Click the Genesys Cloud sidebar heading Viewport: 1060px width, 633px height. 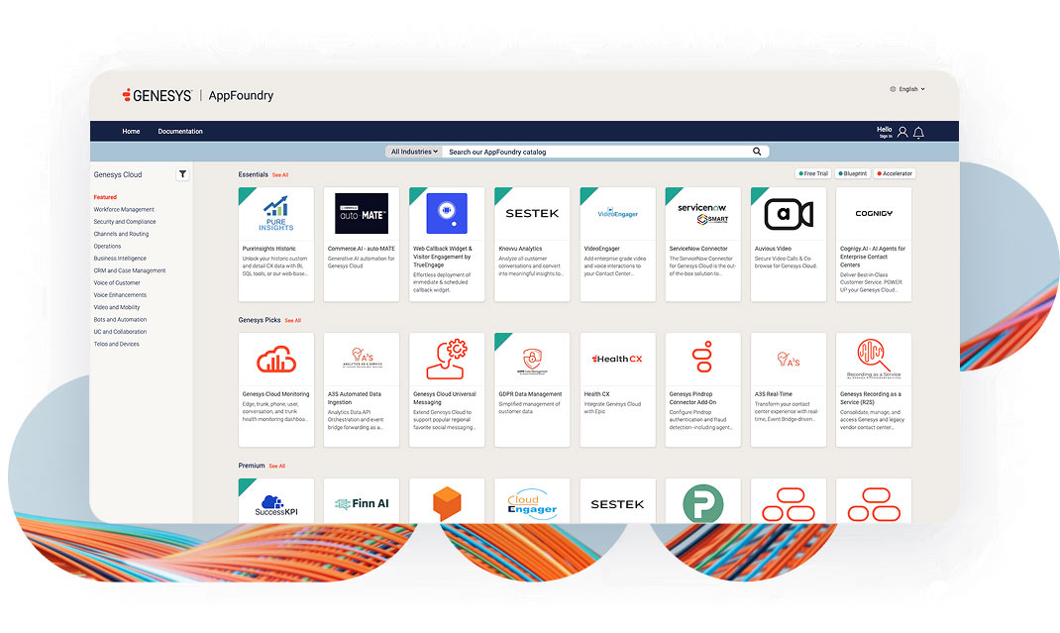pos(118,174)
